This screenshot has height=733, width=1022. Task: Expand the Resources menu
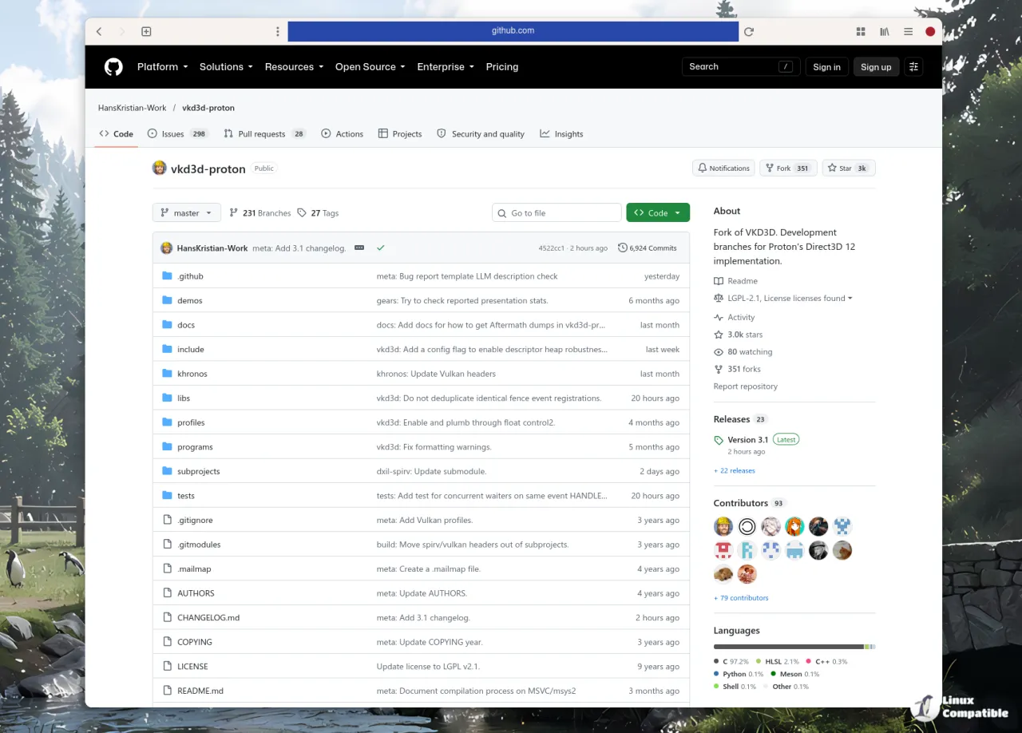pyautogui.click(x=294, y=67)
